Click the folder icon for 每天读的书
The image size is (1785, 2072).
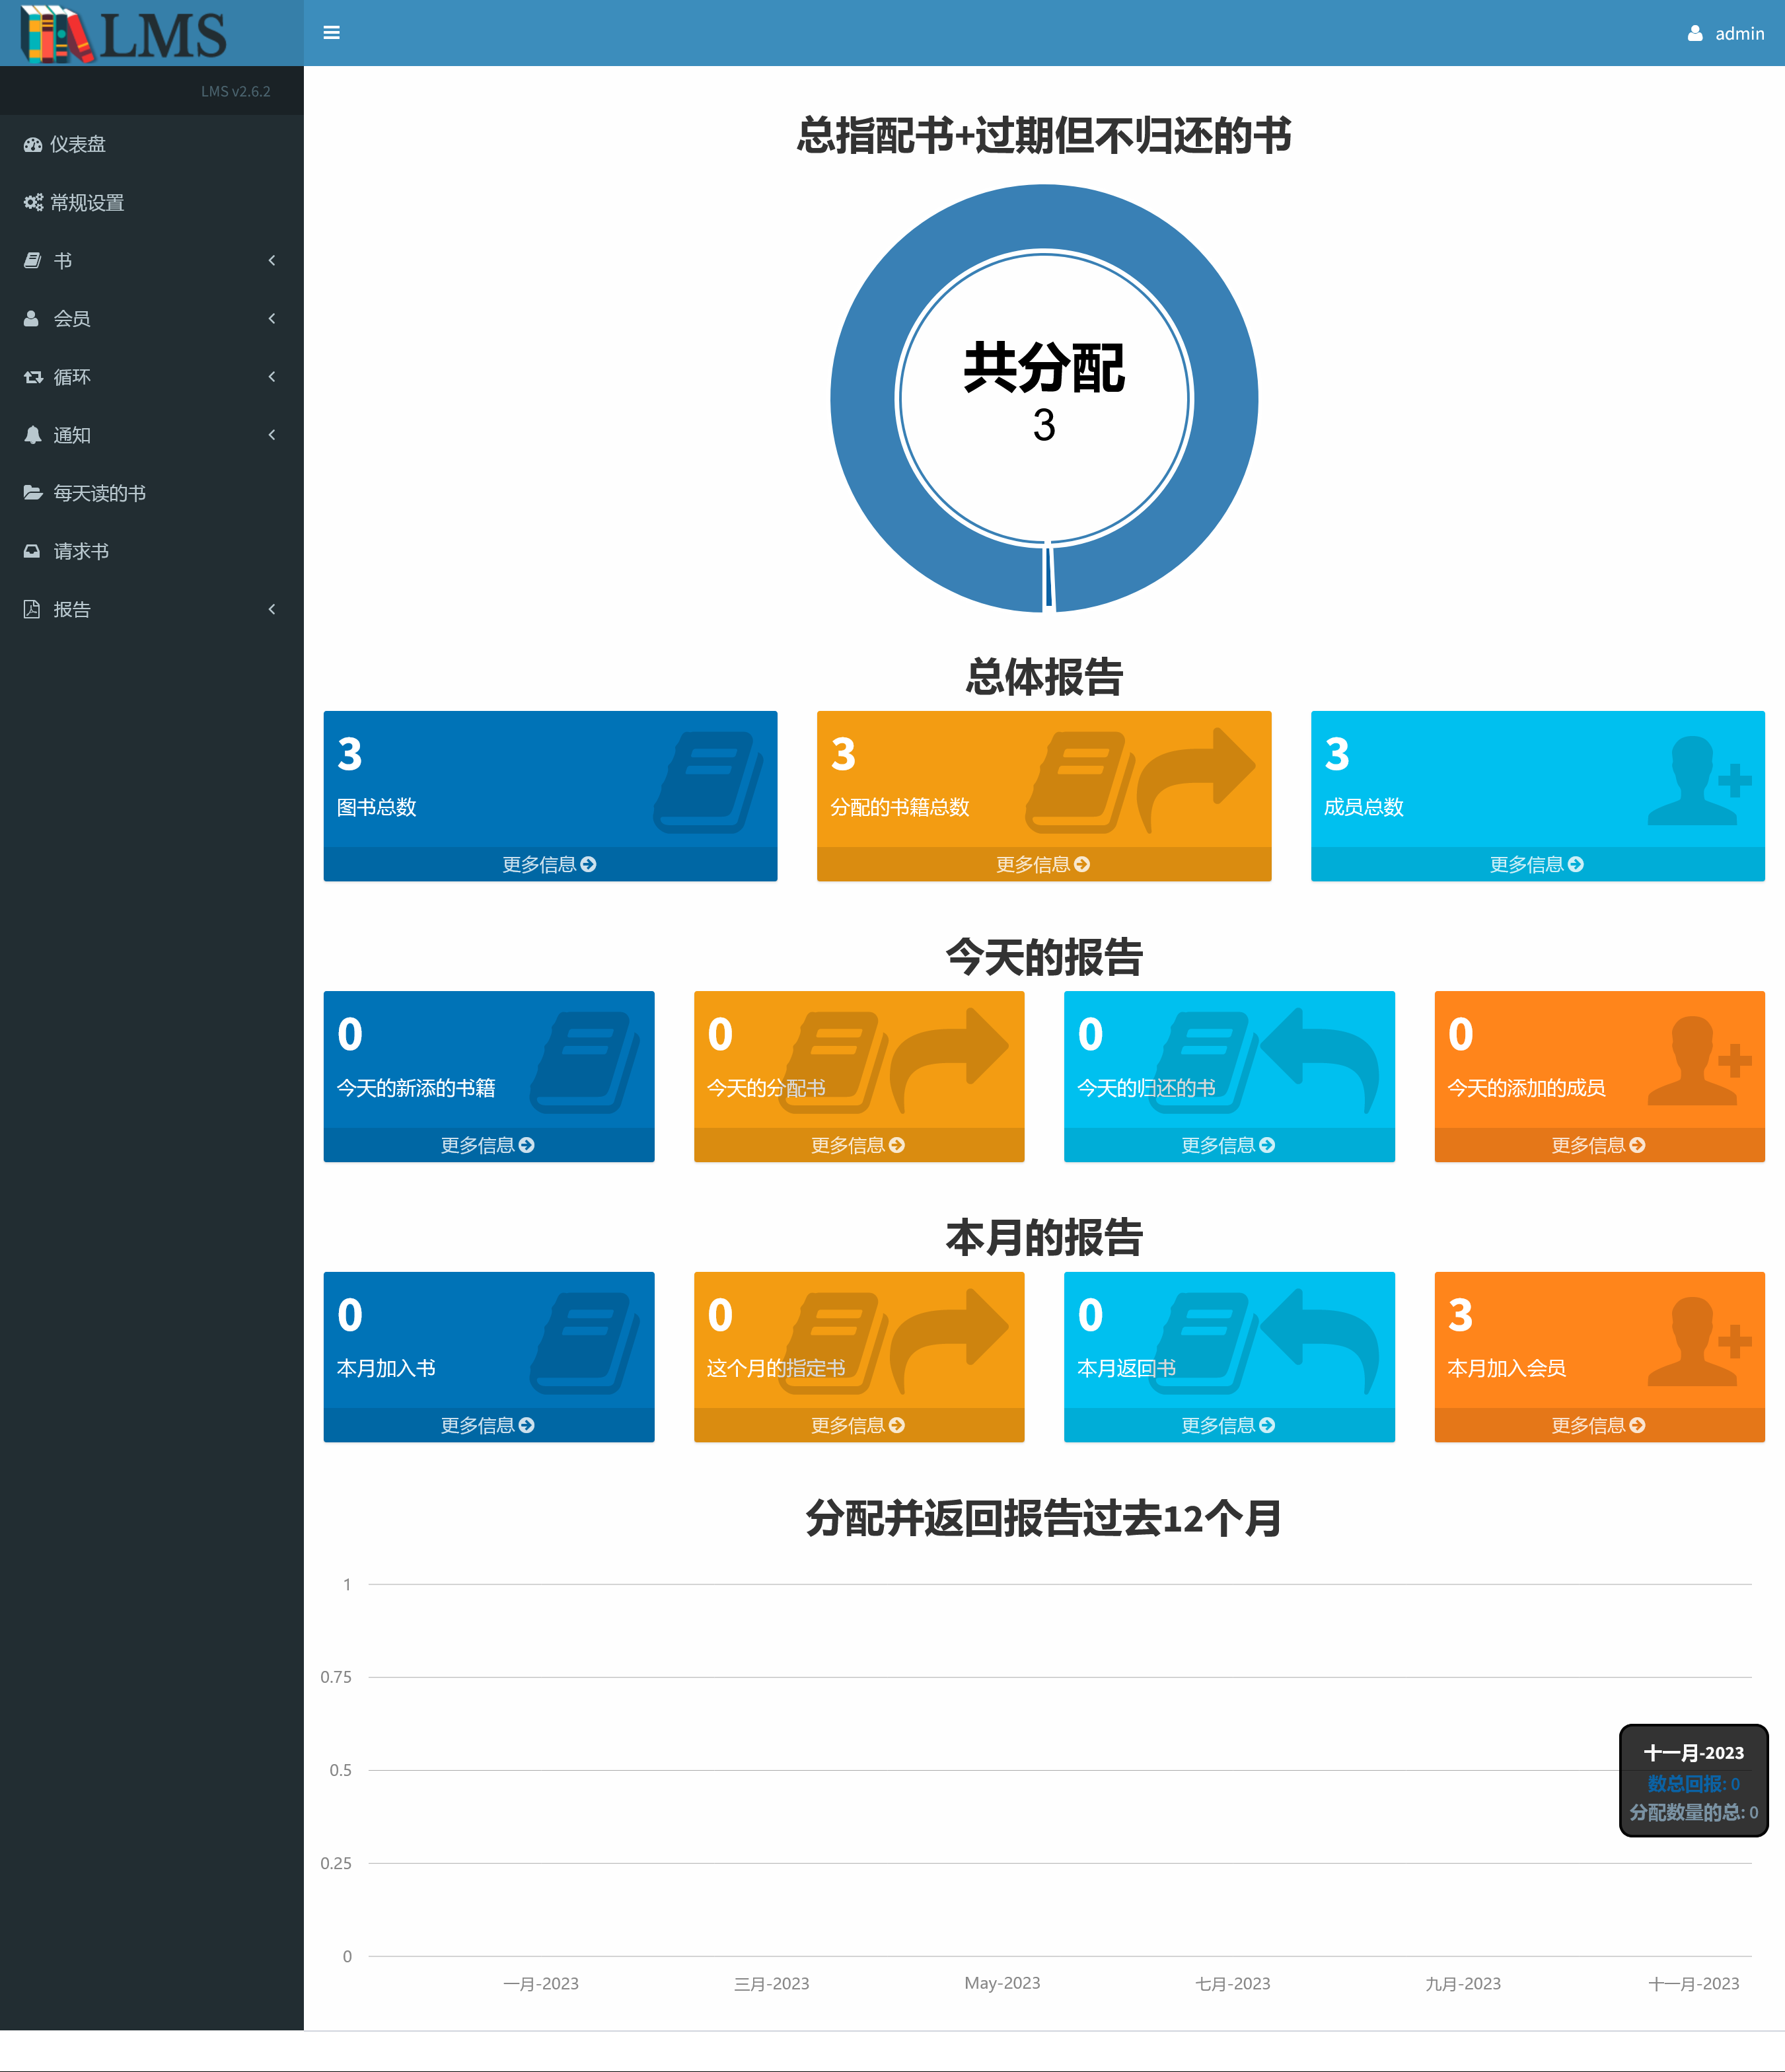tap(33, 493)
